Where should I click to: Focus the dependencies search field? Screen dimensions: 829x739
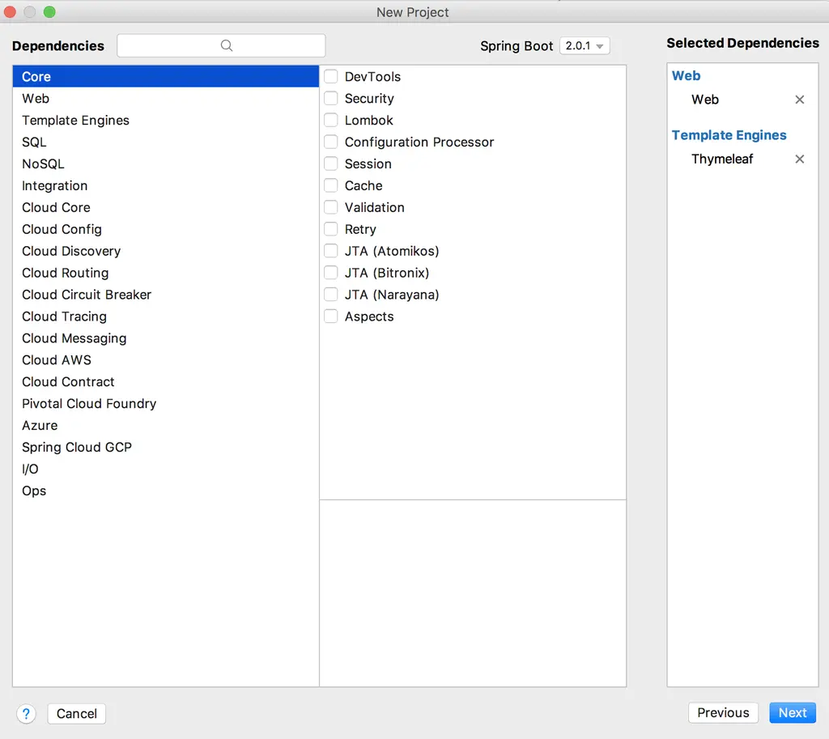(221, 45)
